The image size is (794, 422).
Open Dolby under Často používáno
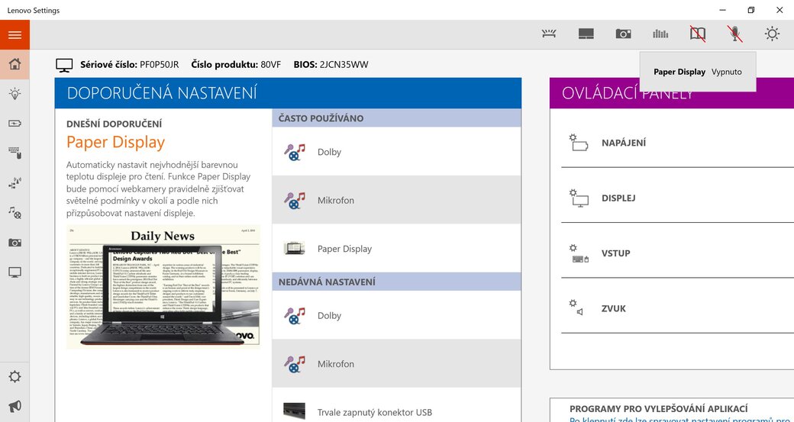(396, 151)
